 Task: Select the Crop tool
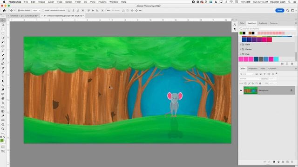pos(3,25)
